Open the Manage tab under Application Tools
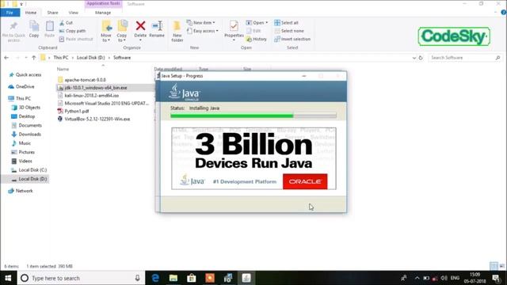The height and width of the screenshot is (285, 507). tap(103, 13)
